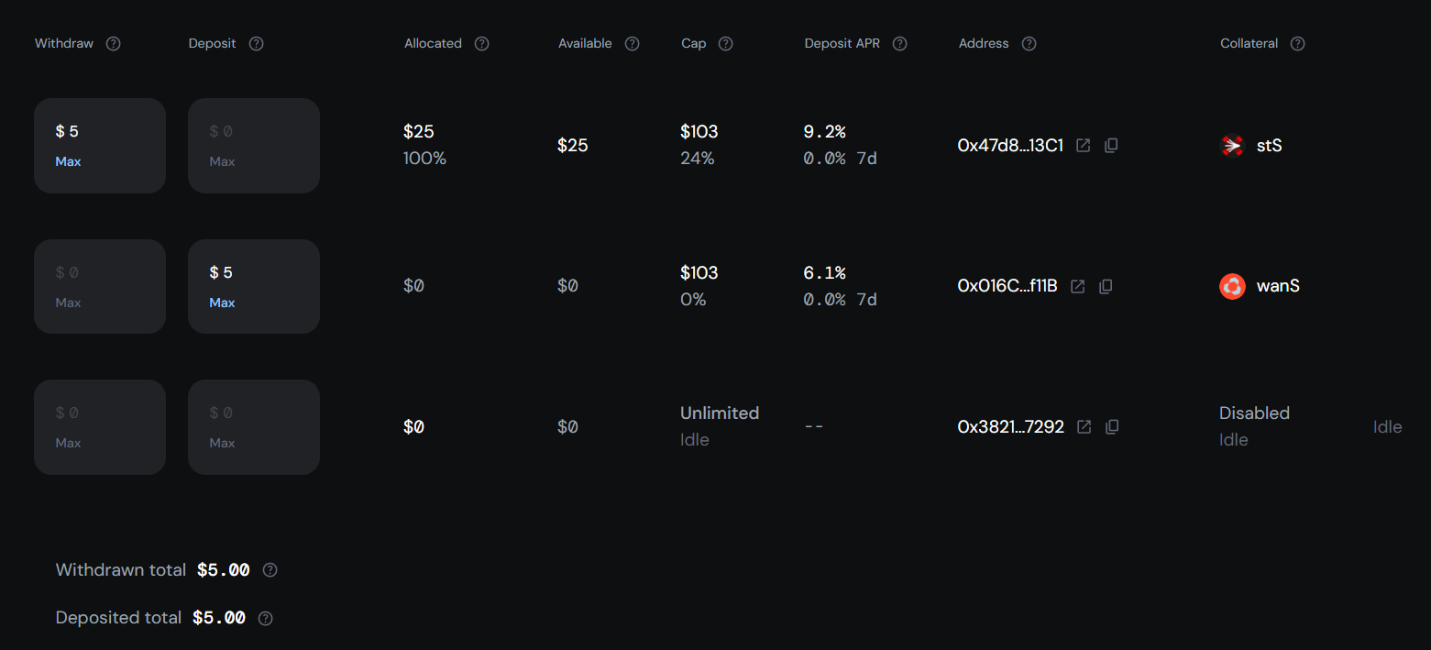Open external link beside wanS address
This screenshot has height=650, width=1431.
pyautogui.click(x=1076, y=285)
